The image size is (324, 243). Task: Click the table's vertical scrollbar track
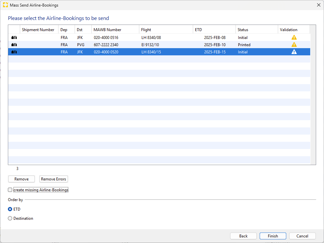313,98
